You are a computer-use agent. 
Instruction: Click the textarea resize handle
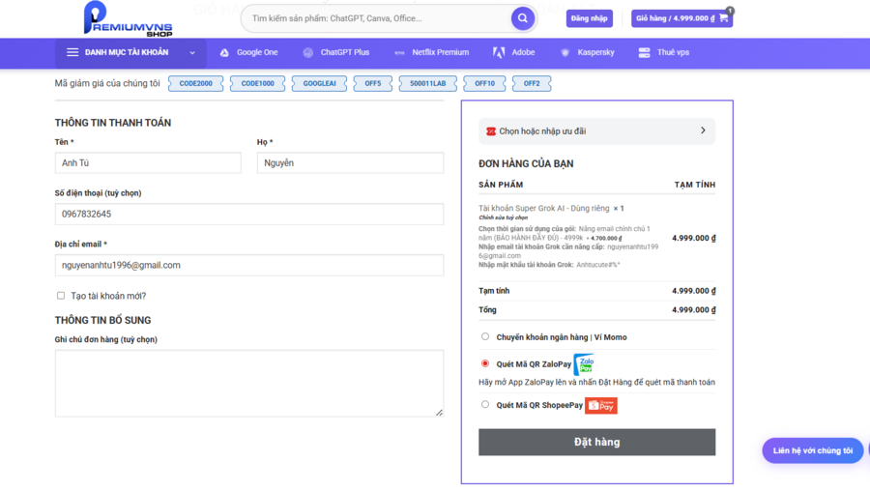[x=439, y=412]
